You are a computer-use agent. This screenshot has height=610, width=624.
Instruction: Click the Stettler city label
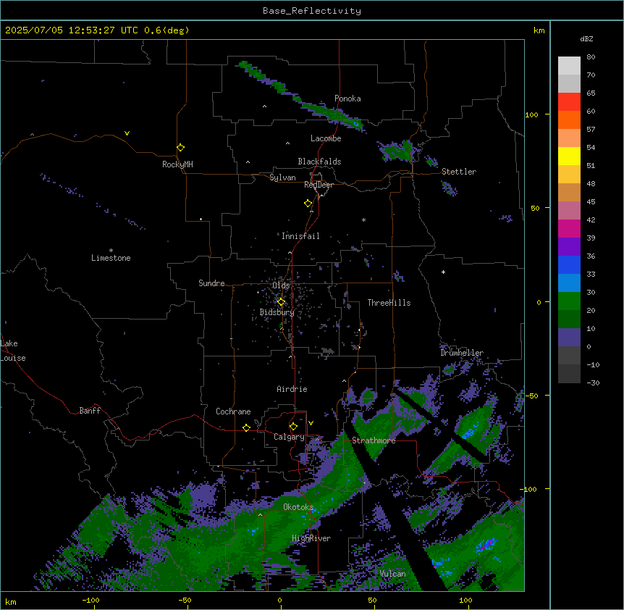point(459,172)
